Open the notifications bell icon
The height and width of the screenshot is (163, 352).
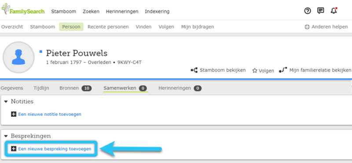coord(334,11)
